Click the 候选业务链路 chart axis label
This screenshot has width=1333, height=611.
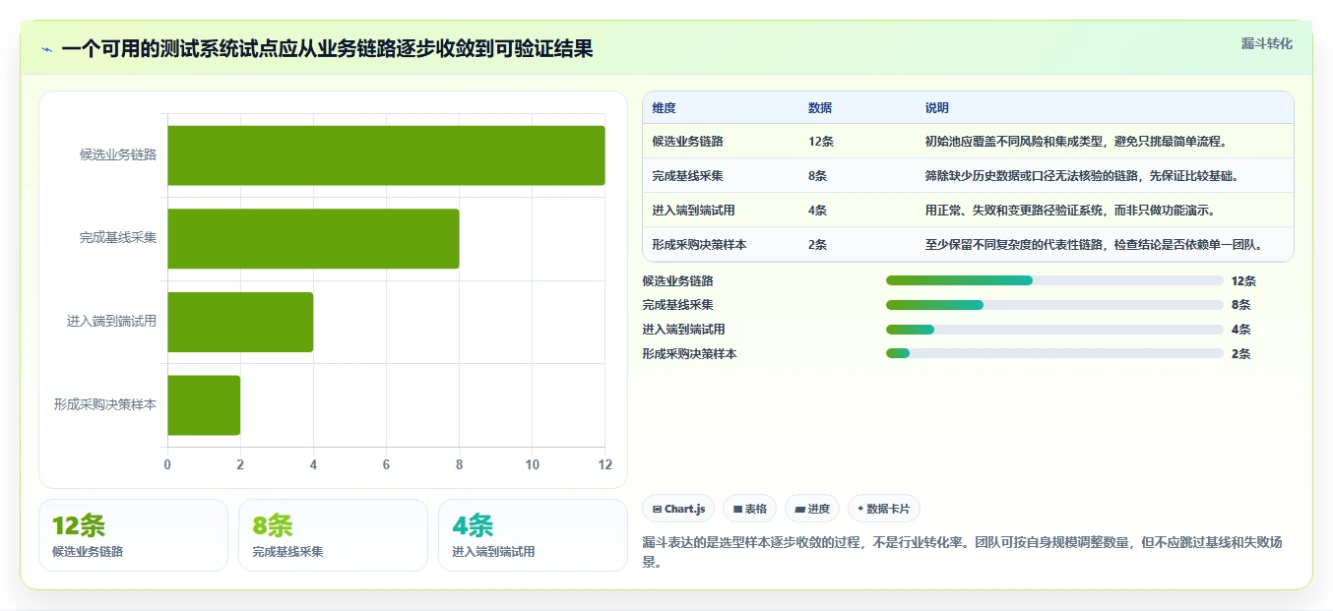tap(118, 155)
